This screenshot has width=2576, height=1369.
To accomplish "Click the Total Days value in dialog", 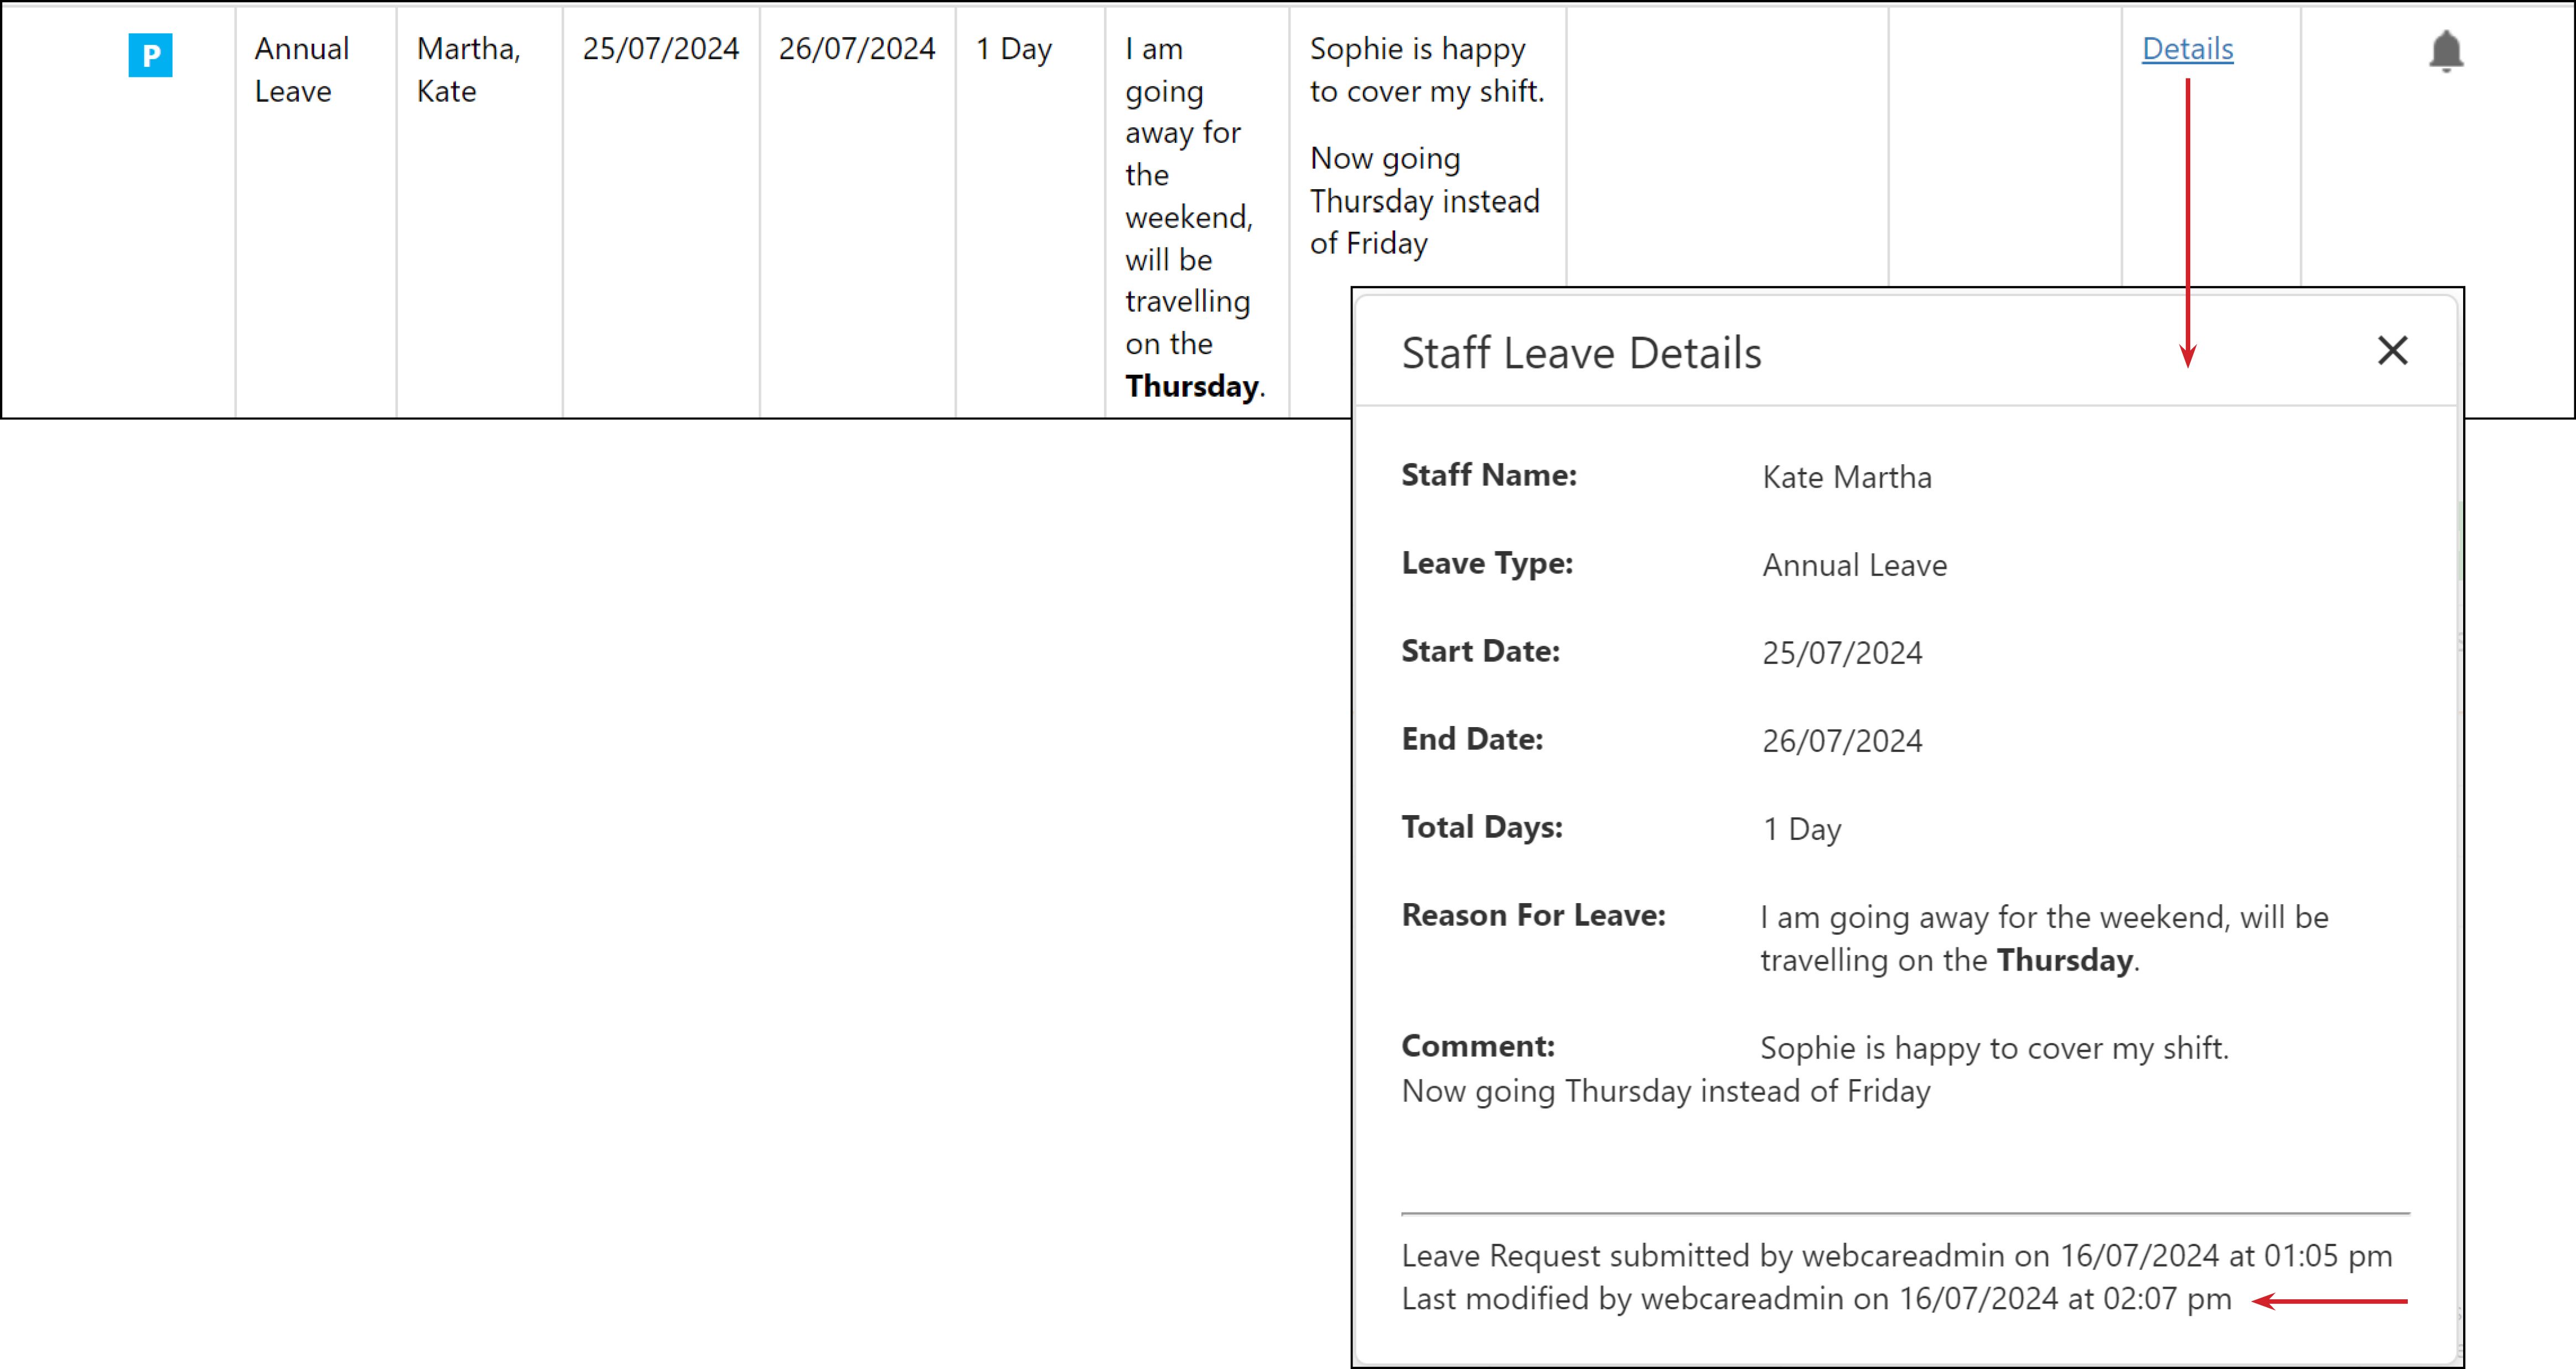I will coord(1802,829).
